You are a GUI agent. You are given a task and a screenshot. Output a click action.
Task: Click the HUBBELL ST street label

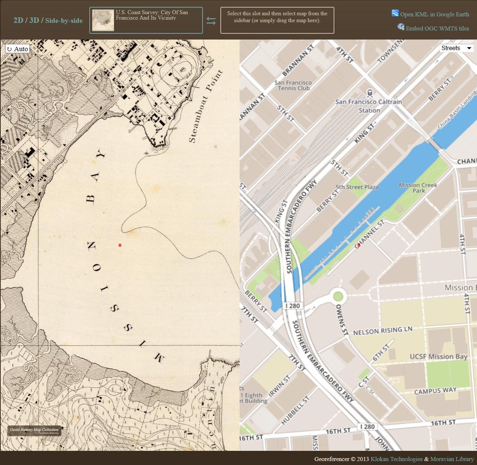[295, 410]
